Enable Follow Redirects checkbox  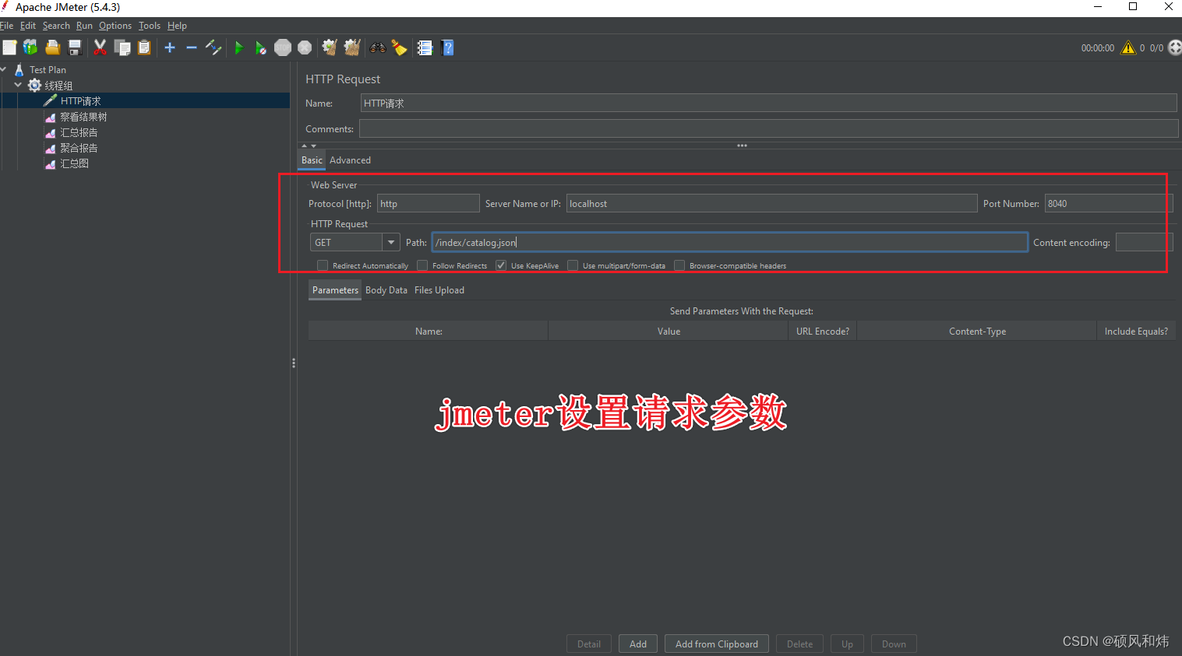pos(422,265)
